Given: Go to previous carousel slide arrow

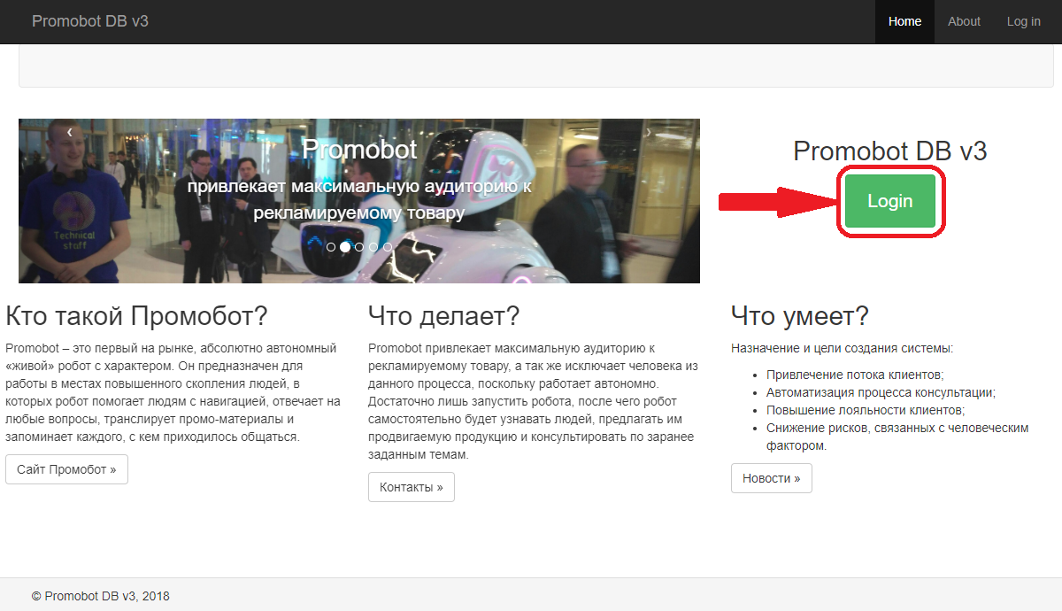Looking at the screenshot, I should 70,133.
